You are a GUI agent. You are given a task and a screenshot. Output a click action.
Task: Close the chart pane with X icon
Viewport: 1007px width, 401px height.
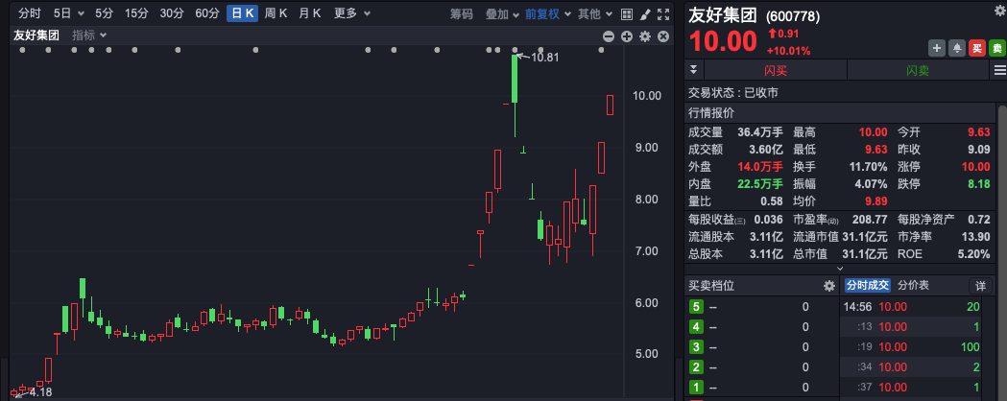tap(663, 36)
